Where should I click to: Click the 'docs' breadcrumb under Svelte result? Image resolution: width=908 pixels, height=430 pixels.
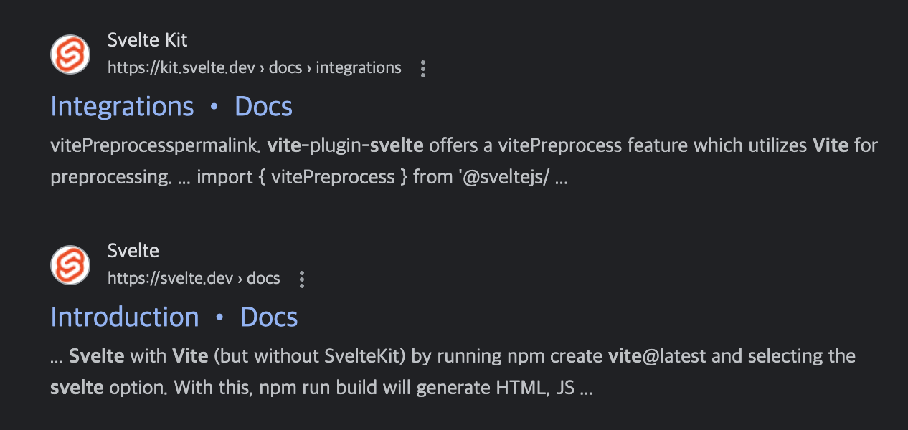264,279
